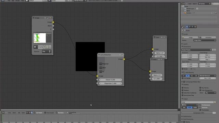This screenshot has height=123, width=219.
Task: Open the Display Image Editor dropdown
Action: 205,40
